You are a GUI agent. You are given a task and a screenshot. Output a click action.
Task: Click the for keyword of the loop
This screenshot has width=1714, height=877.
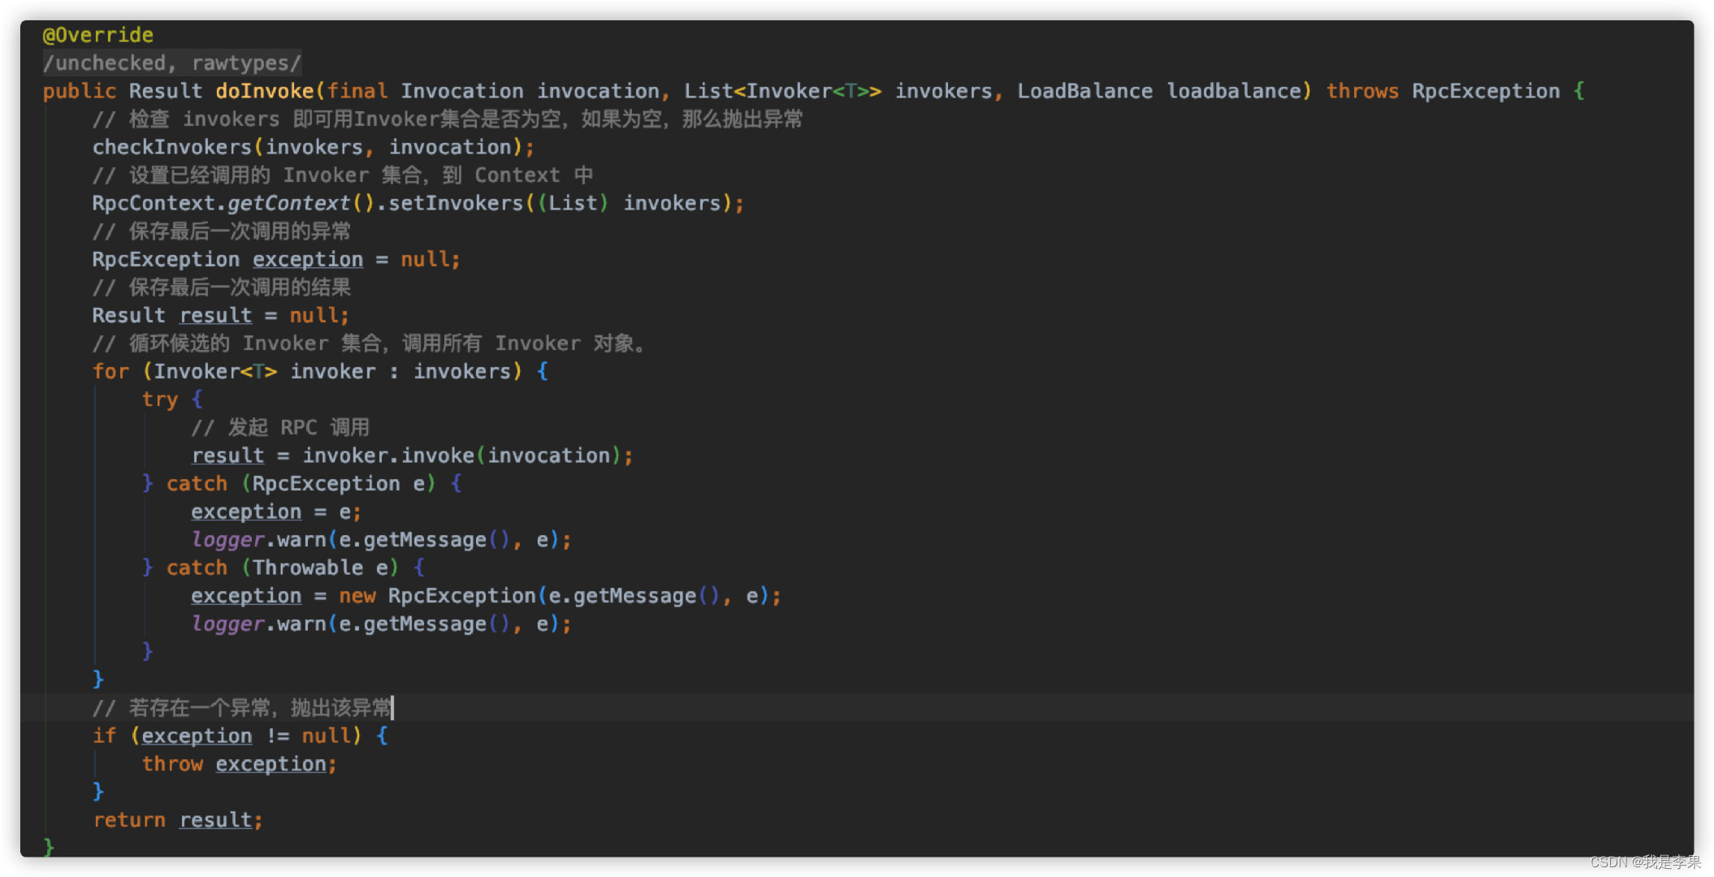coord(110,371)
